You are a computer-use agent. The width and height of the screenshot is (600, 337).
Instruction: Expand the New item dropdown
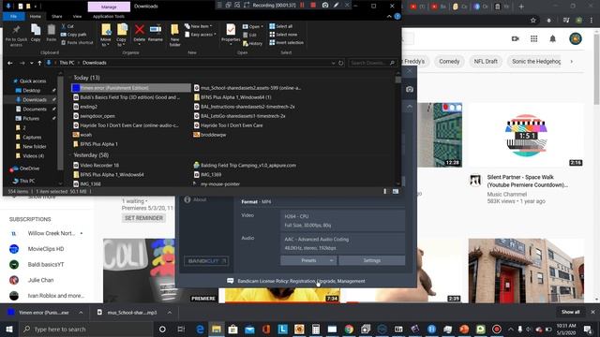(x=198, y=26)
